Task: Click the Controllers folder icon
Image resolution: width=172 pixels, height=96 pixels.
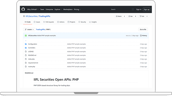Action: click(26, 48)
